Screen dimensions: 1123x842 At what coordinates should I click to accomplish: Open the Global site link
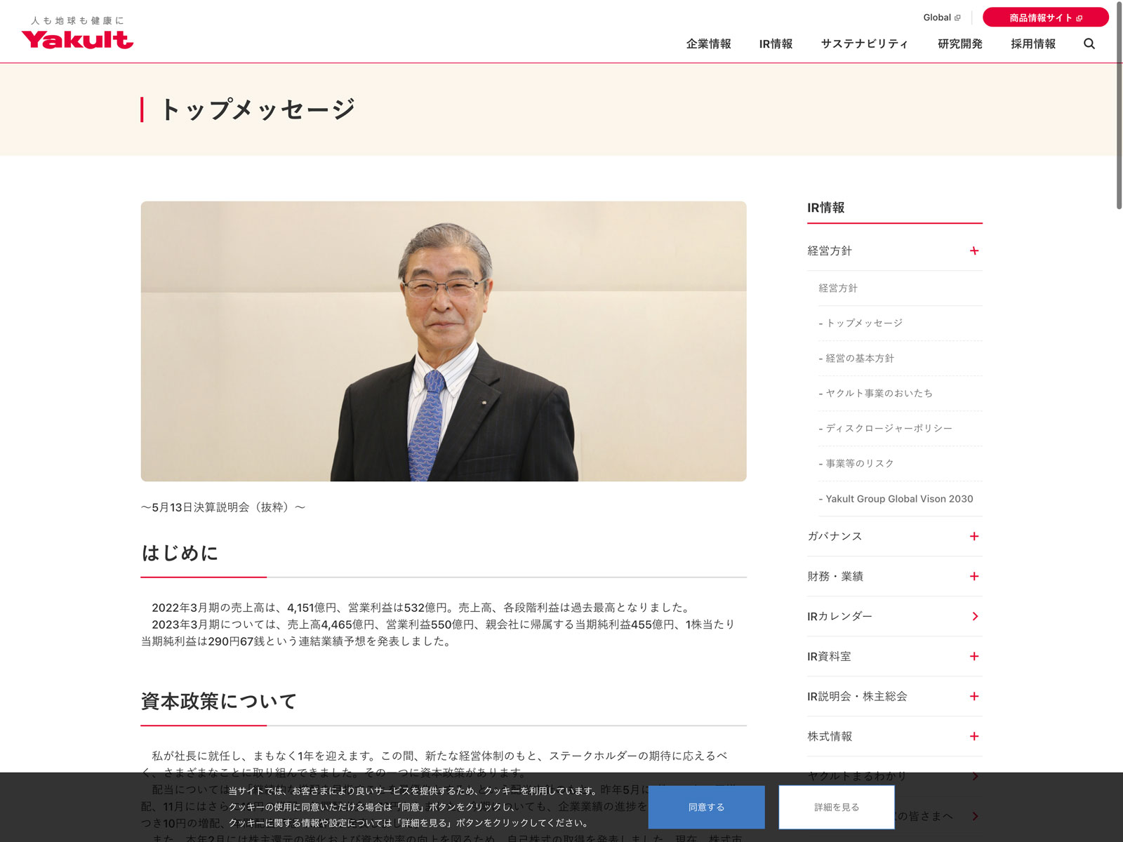(x=941, y=18)
